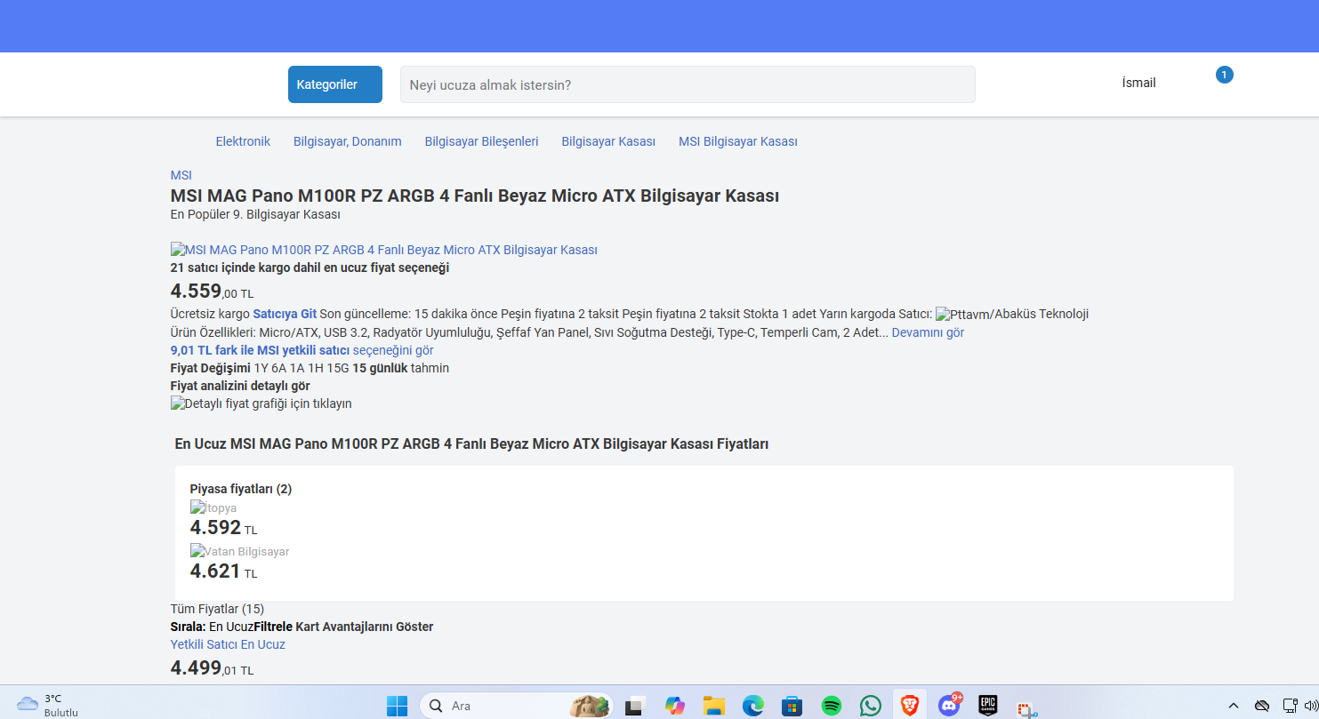1319x719 pixels.
Task: Click the '4.499,01 TL' price
Action: [x=212, y=667]
